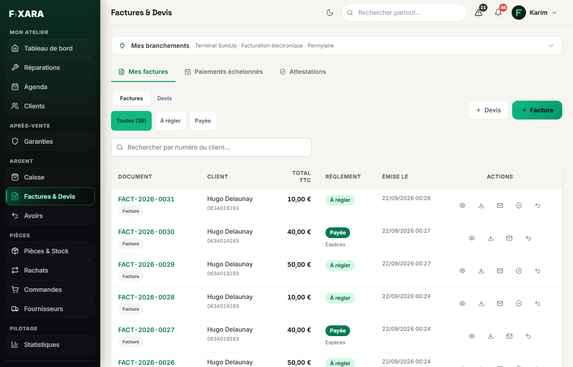The image size is (573, 367).
Task: View invoice FACT-2026-0029 with eye icon
Action: [462, 271]
